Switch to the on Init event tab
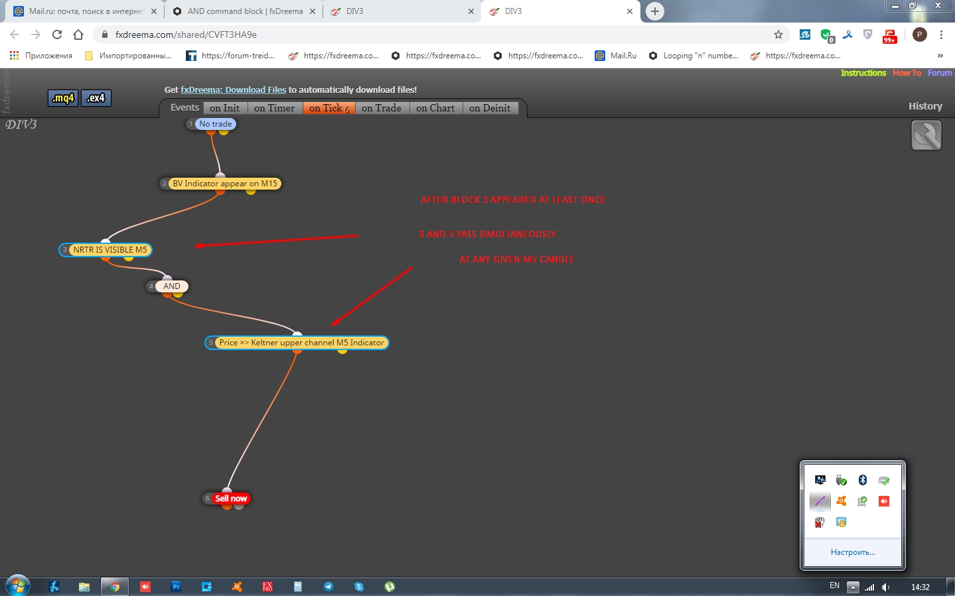Screen dimensions: 955x596 [x=224, y=108]
